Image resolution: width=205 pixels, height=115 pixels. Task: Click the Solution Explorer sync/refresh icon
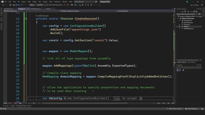192,11
